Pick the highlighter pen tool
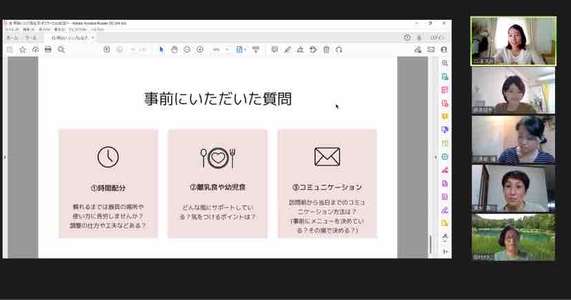The height and width of the screenshot is (300, 571). pyautogui.click(x=288, y=50)
